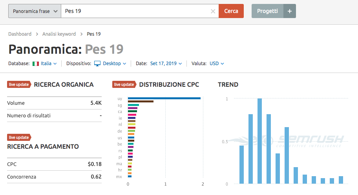
Task: Click the desktop monitor icon
Action: pos(97,64)
